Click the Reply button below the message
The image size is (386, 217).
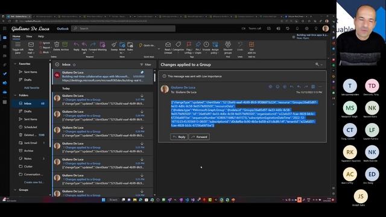[179, 137]
